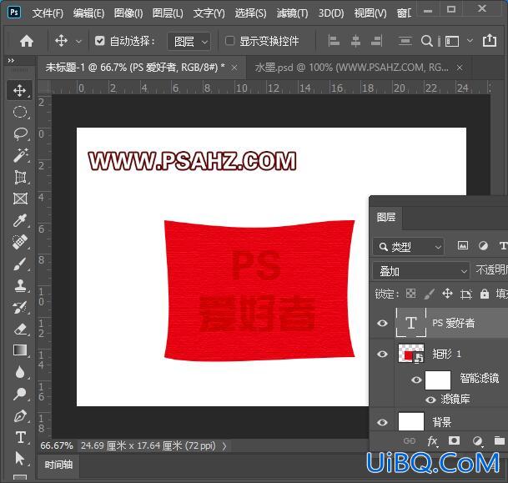Select the Brush tool

click(x=20, y=264)
